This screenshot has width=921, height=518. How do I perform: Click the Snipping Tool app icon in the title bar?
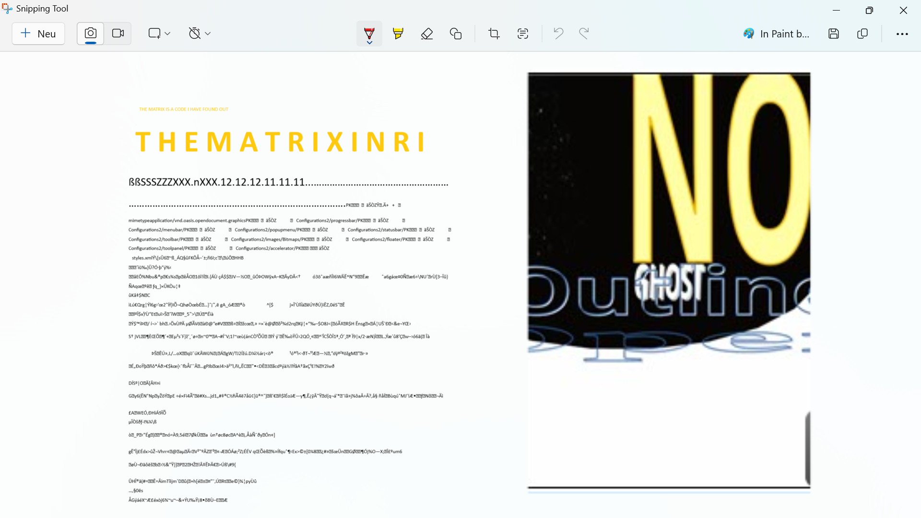tap(7, 9)
